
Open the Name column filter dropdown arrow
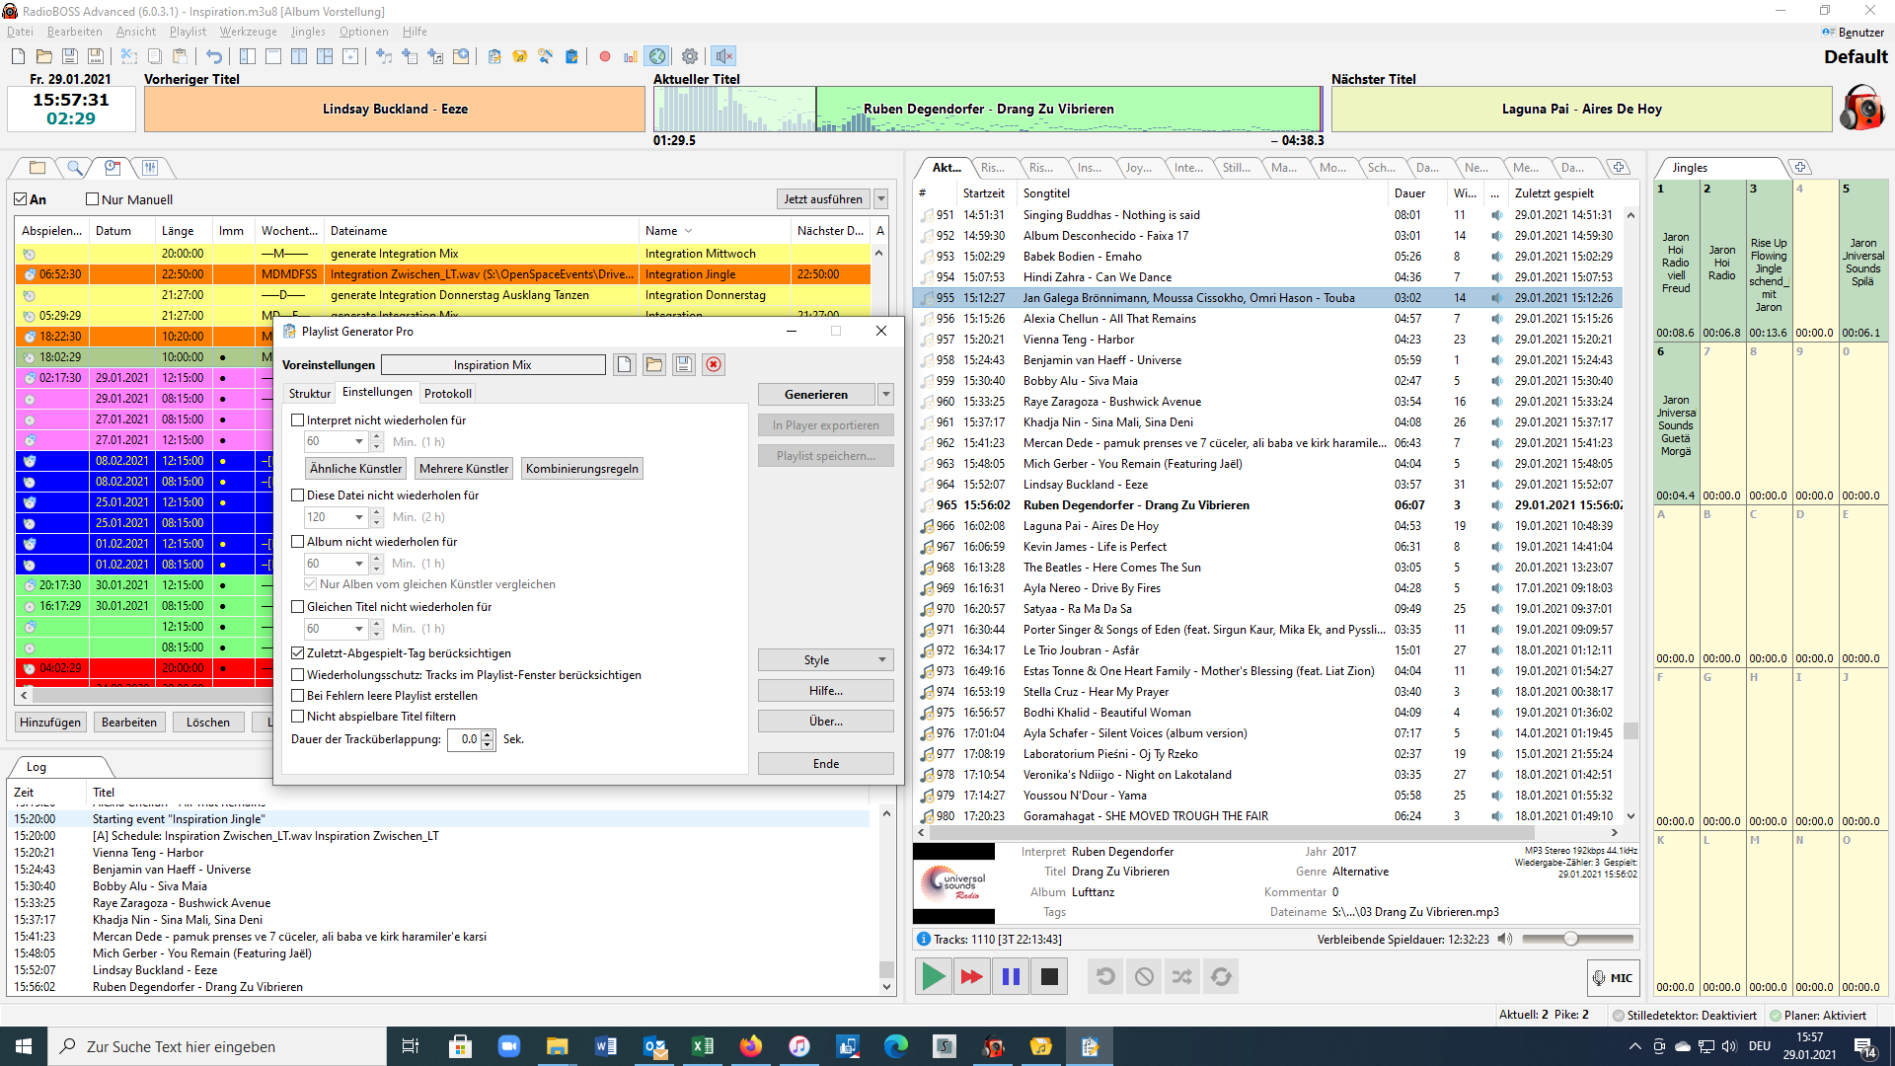(x=688, y=230)
